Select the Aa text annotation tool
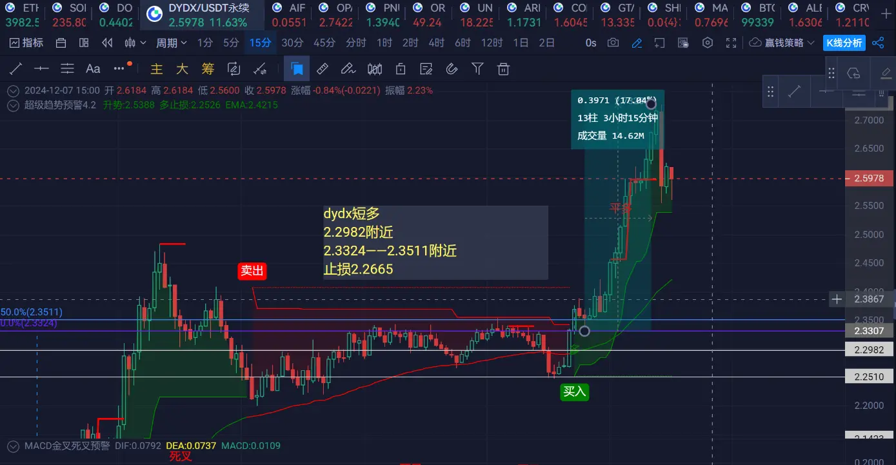Screen dimensions: 896x465 93,68
